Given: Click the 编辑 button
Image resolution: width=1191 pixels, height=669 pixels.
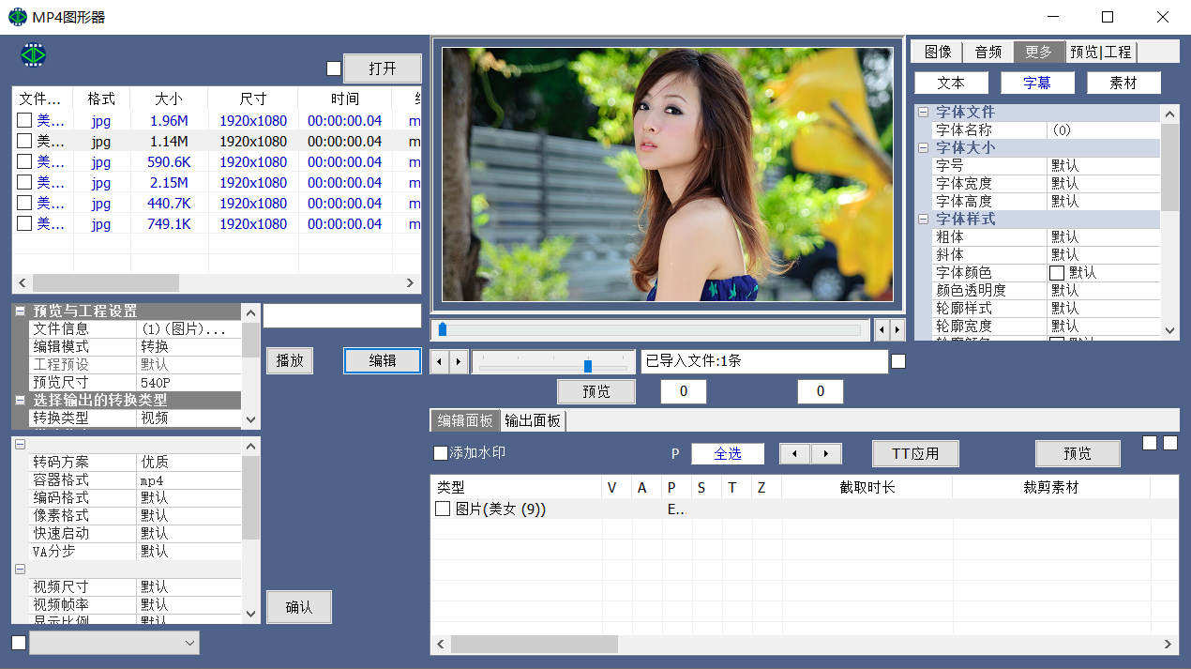Looking at the screenshot, I should (x=383, y=360).
